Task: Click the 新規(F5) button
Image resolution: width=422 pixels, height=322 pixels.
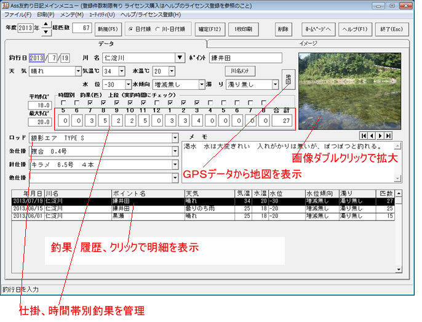Action: [x=108, y=28]
